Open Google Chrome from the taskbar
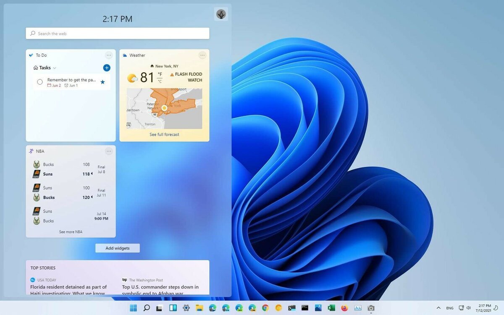The image size is (504, 315). (265, 307)
